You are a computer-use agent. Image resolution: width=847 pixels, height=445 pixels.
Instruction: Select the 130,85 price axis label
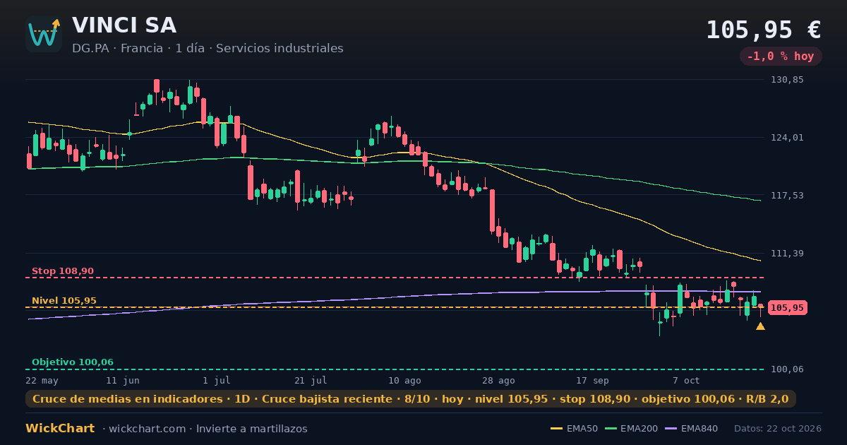click(x=788, y=80)
